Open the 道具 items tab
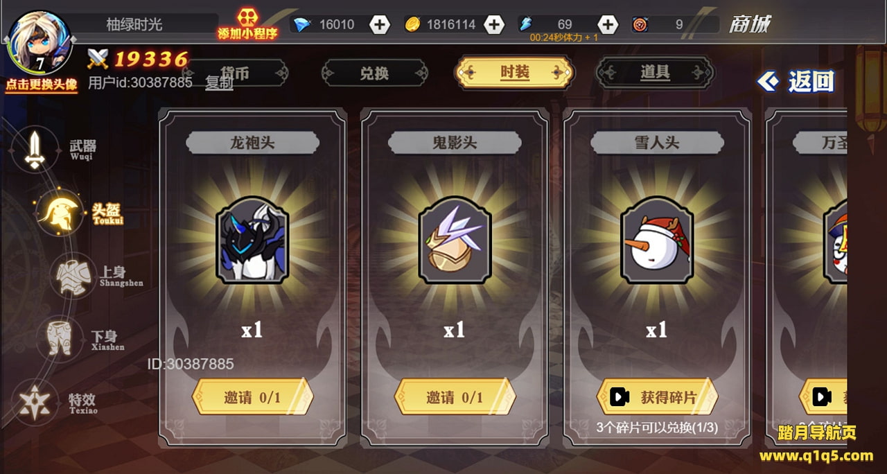Screen dimensions: 887x474 point(655,72)
